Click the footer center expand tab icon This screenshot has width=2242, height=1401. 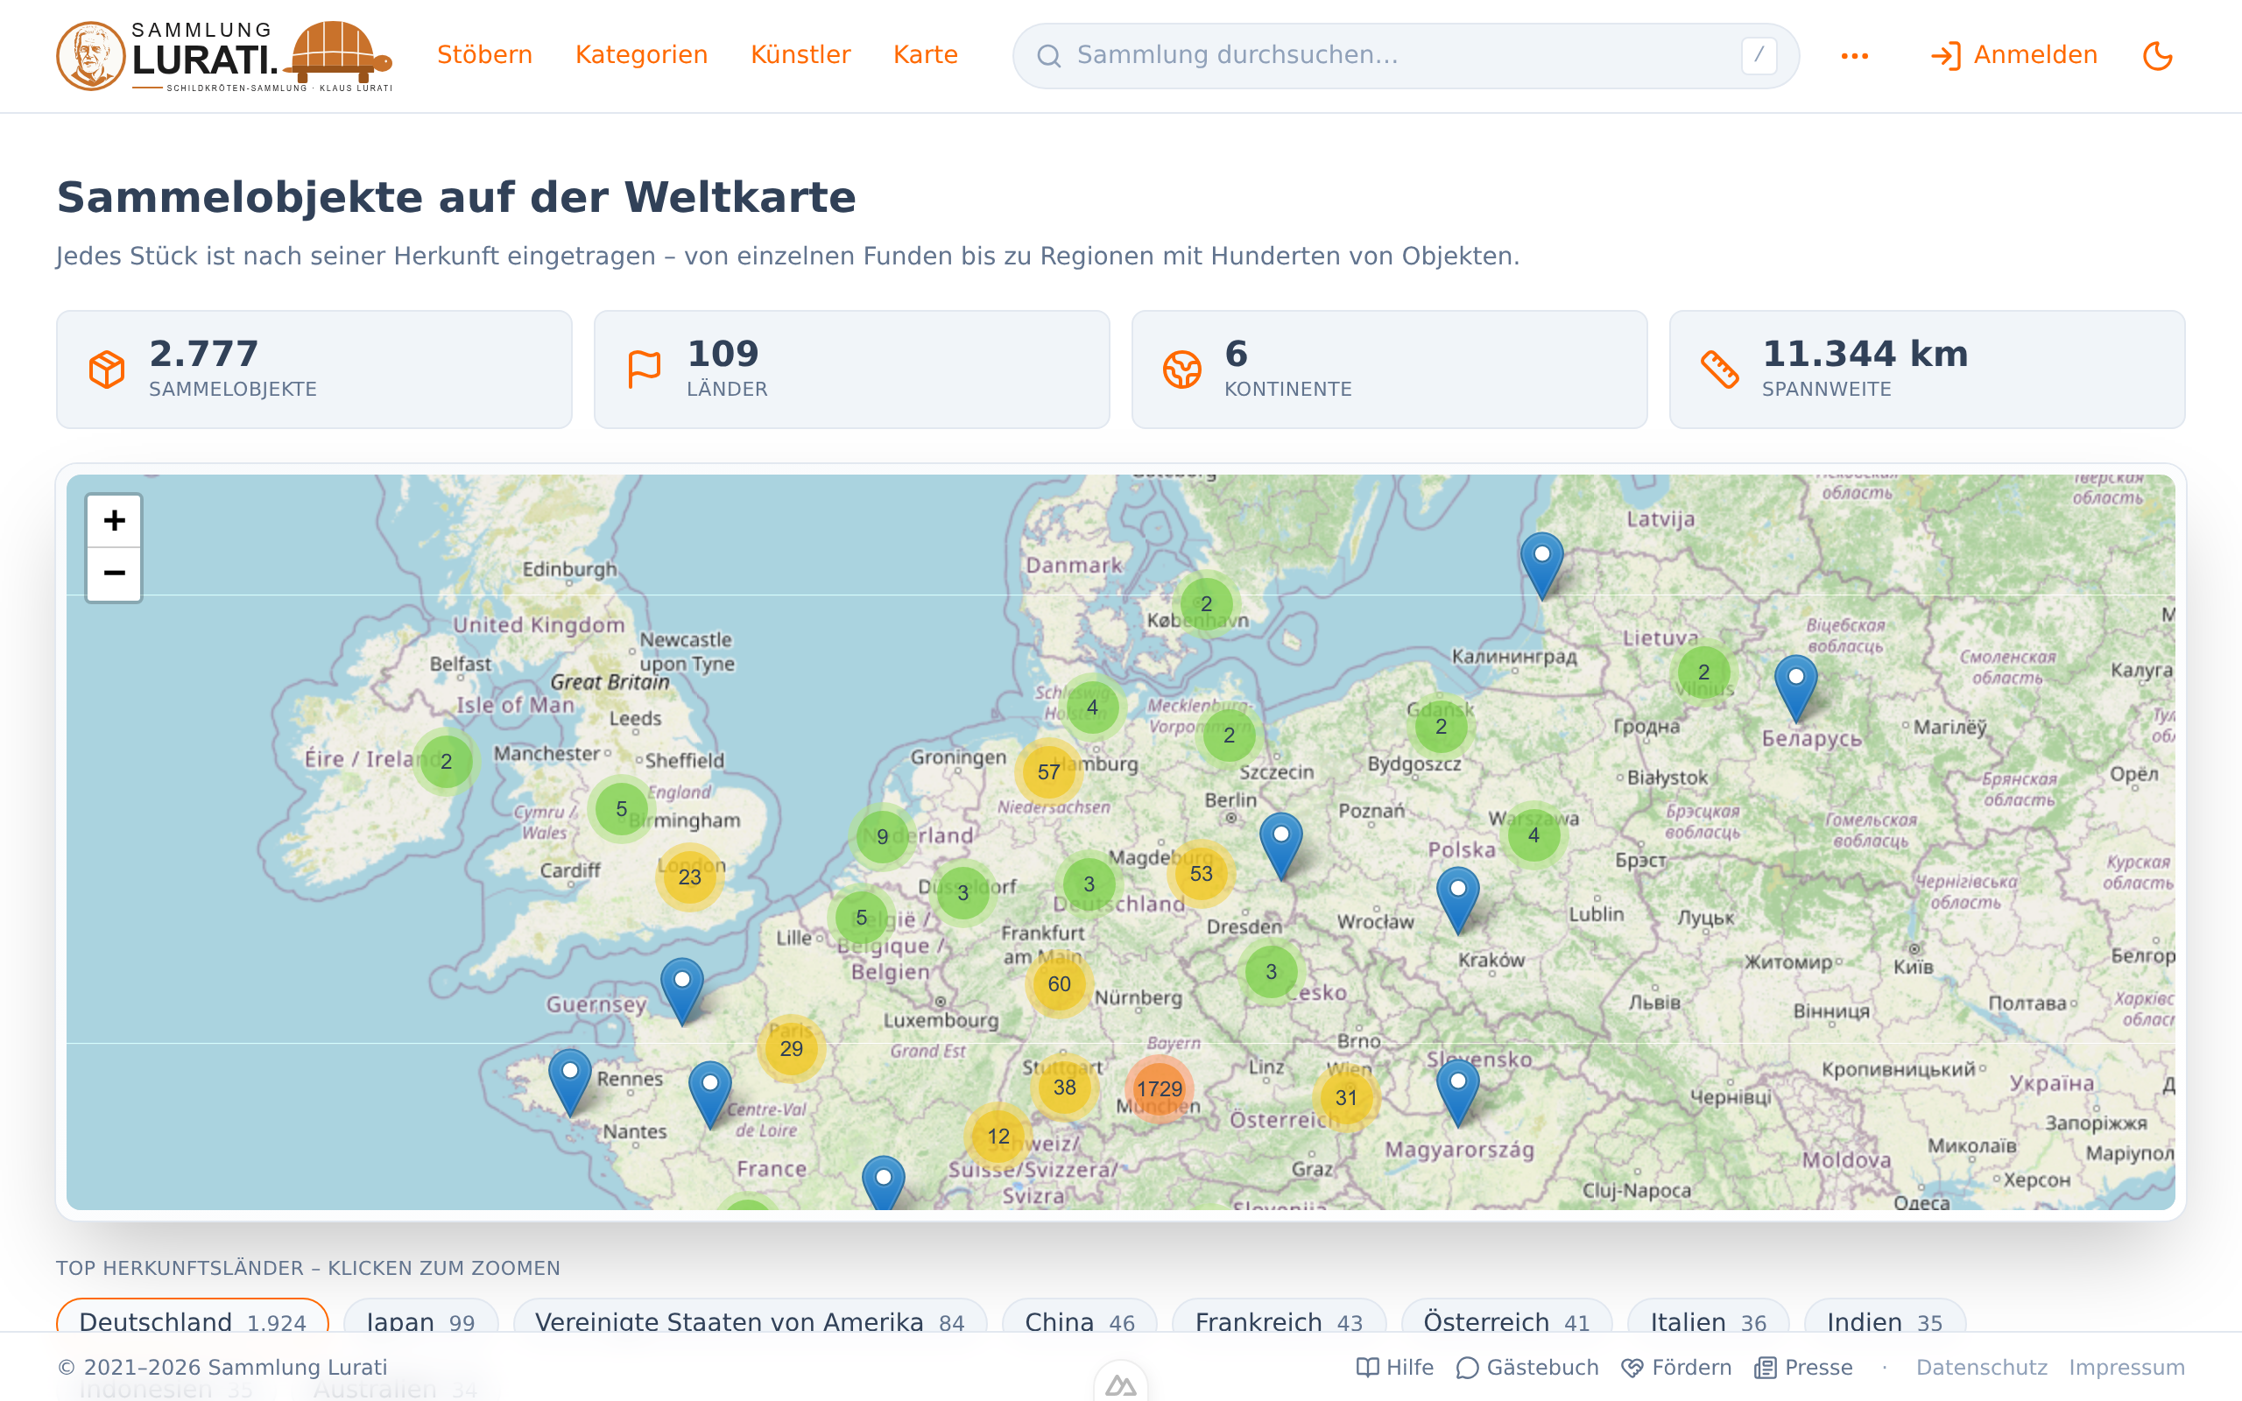coord(1121,1384)
